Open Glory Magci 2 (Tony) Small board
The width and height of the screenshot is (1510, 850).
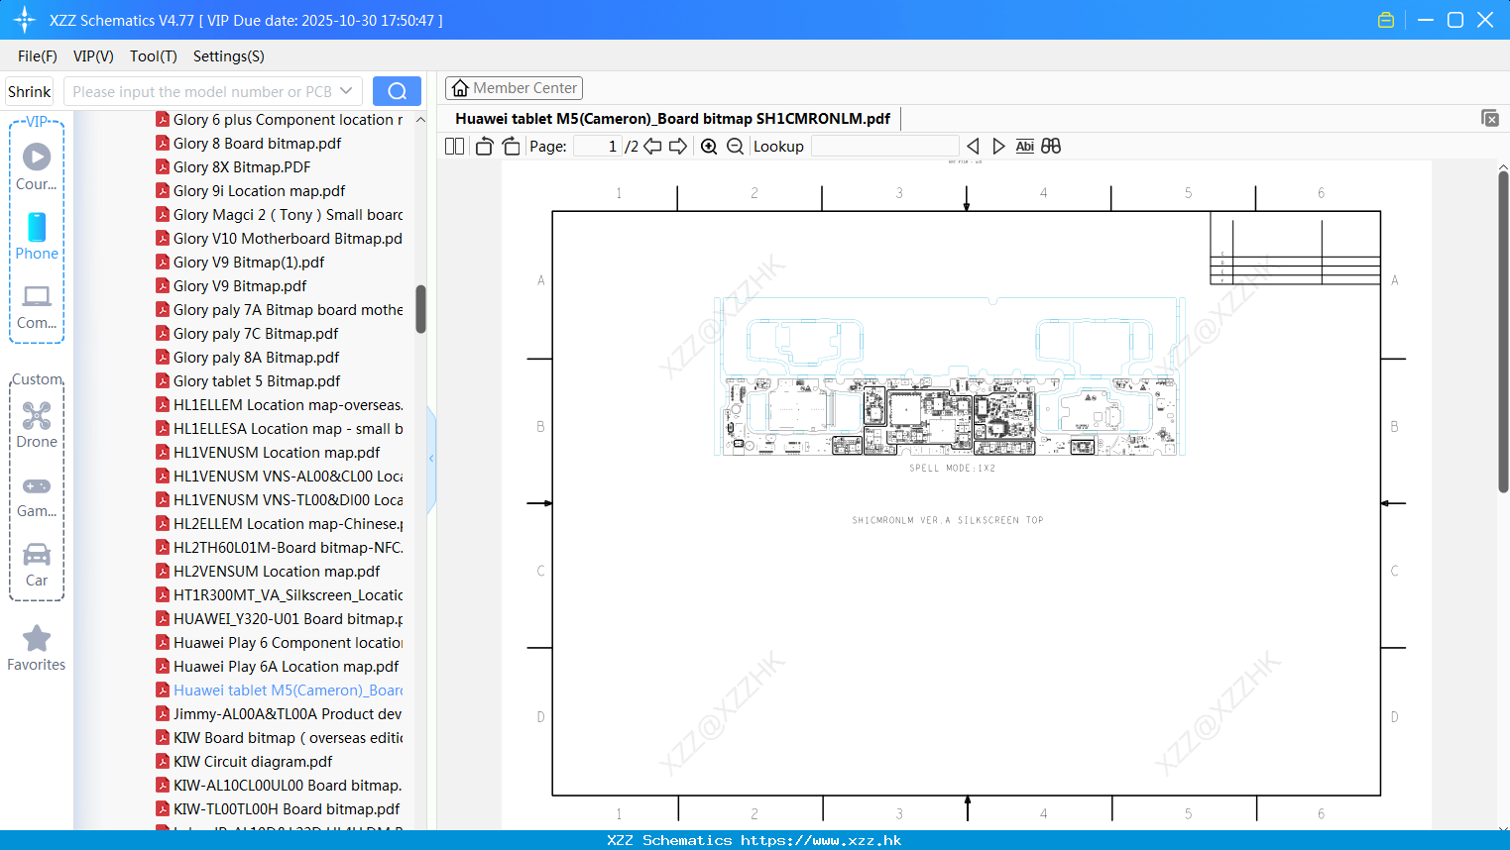point(279,215)
